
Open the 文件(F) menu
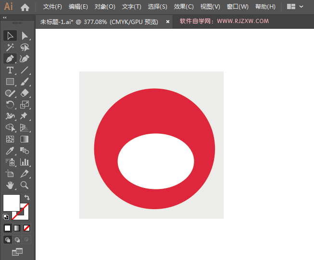52,7
